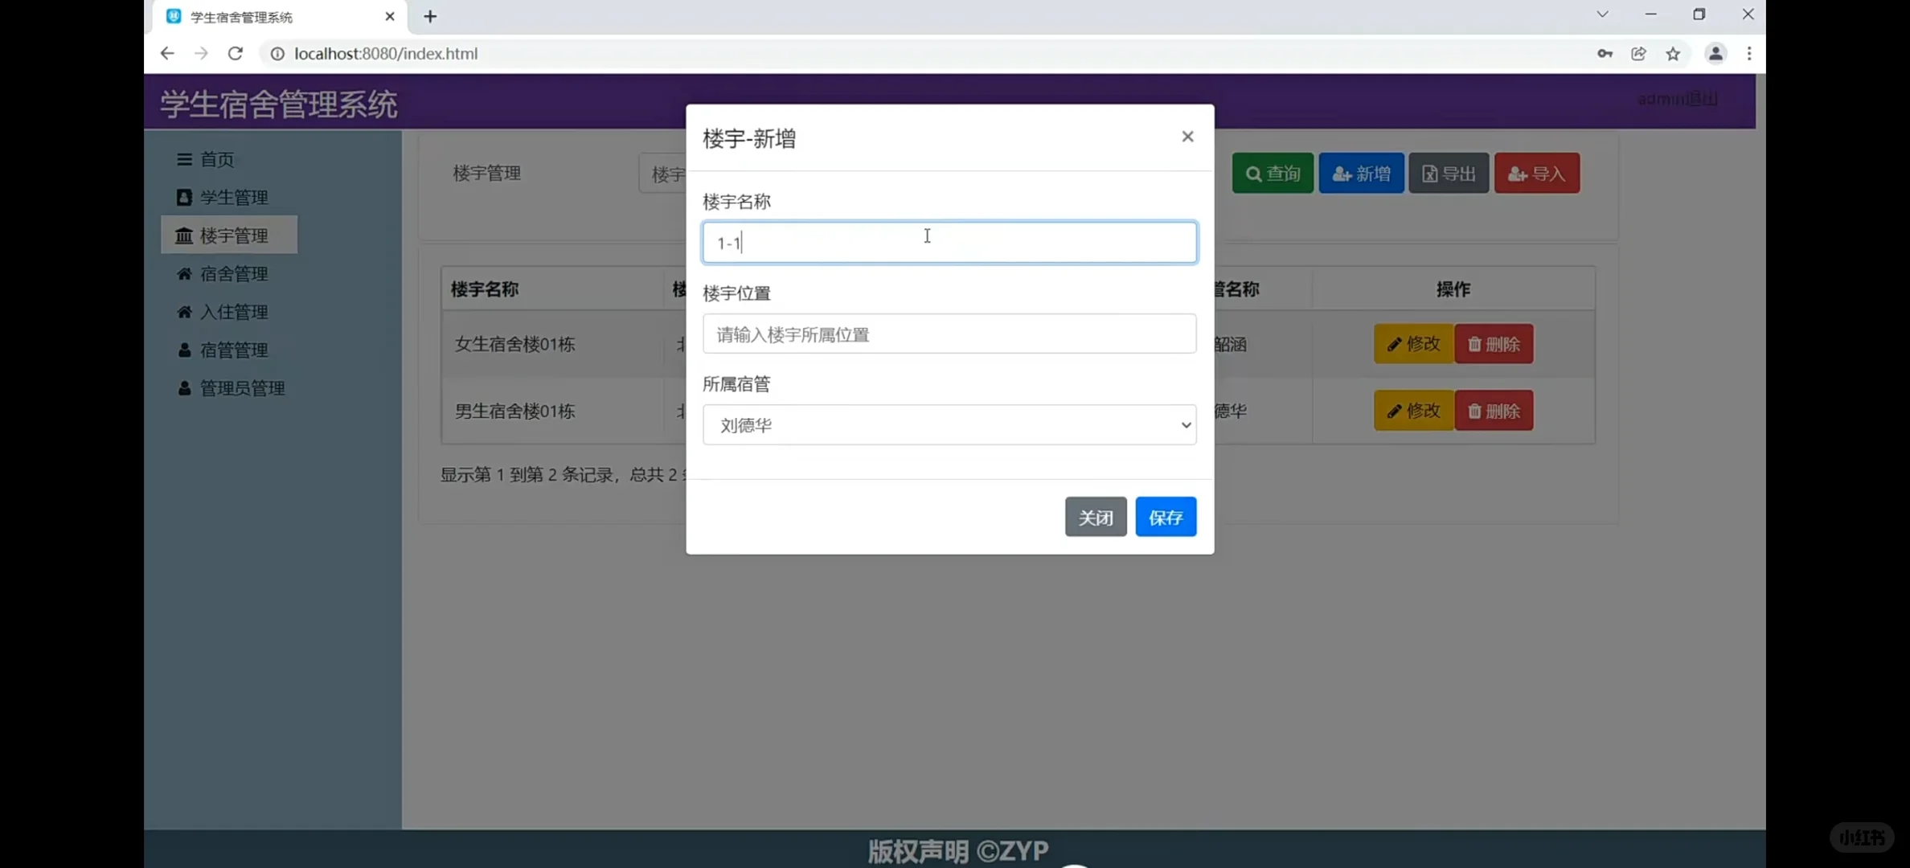Viewport: 1910px width, 868px height.
Task: Click the 楼宇位置 input field
Action: pyautogui.click(x=949, y=334)
